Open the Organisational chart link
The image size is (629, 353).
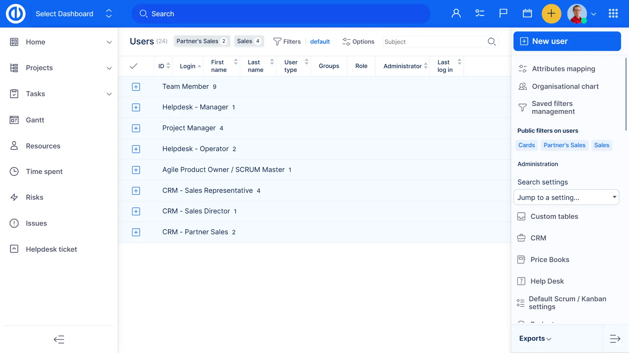click(x=565, y=86)
